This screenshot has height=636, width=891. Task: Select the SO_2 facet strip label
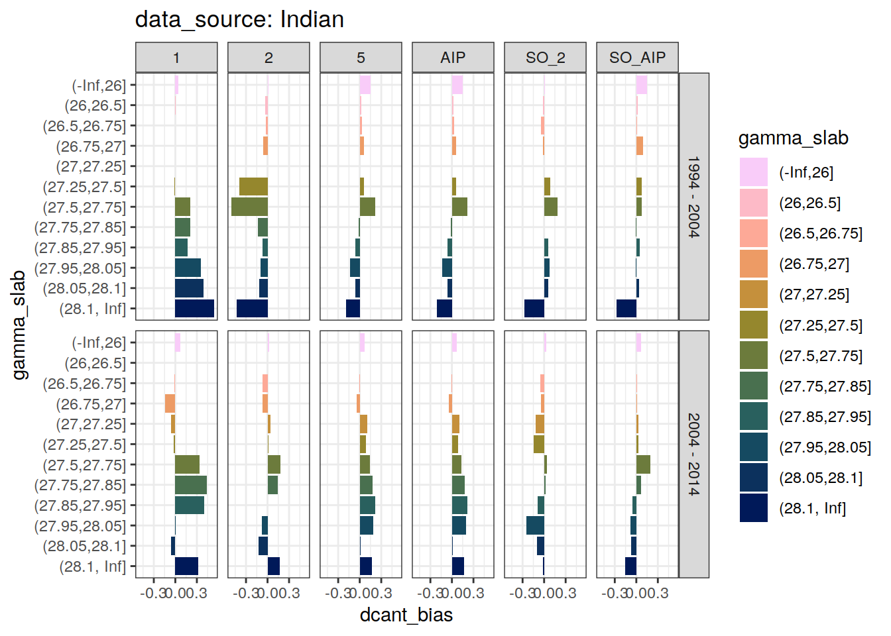pos(545,58)
